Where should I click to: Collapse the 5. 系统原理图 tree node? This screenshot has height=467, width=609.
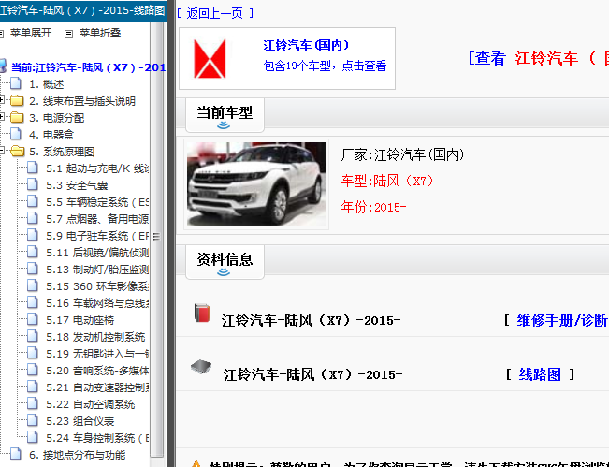point(2,151)
